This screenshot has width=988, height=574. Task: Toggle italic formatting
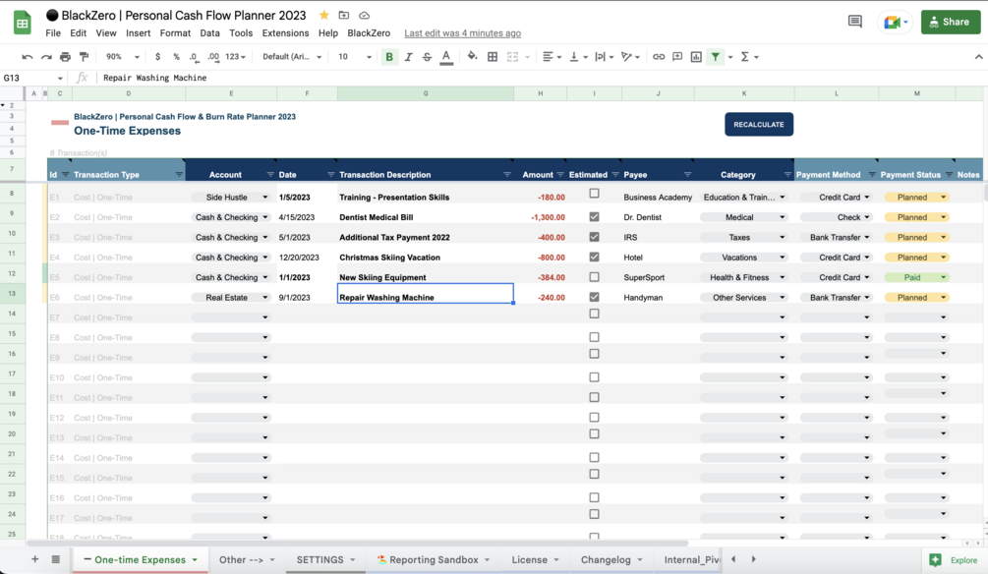(x=408, y=57)
